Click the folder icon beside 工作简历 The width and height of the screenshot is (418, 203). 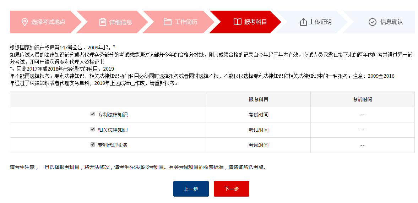(168, 22)
